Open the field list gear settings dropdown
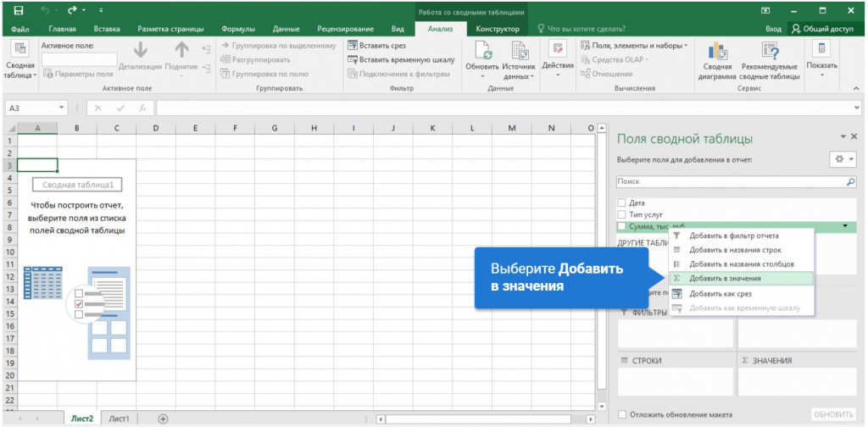This screenshot has width=868, height=427. [x=843, y=158]
